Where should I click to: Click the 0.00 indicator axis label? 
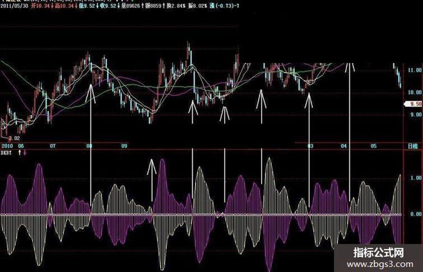[x=416, y=214]
